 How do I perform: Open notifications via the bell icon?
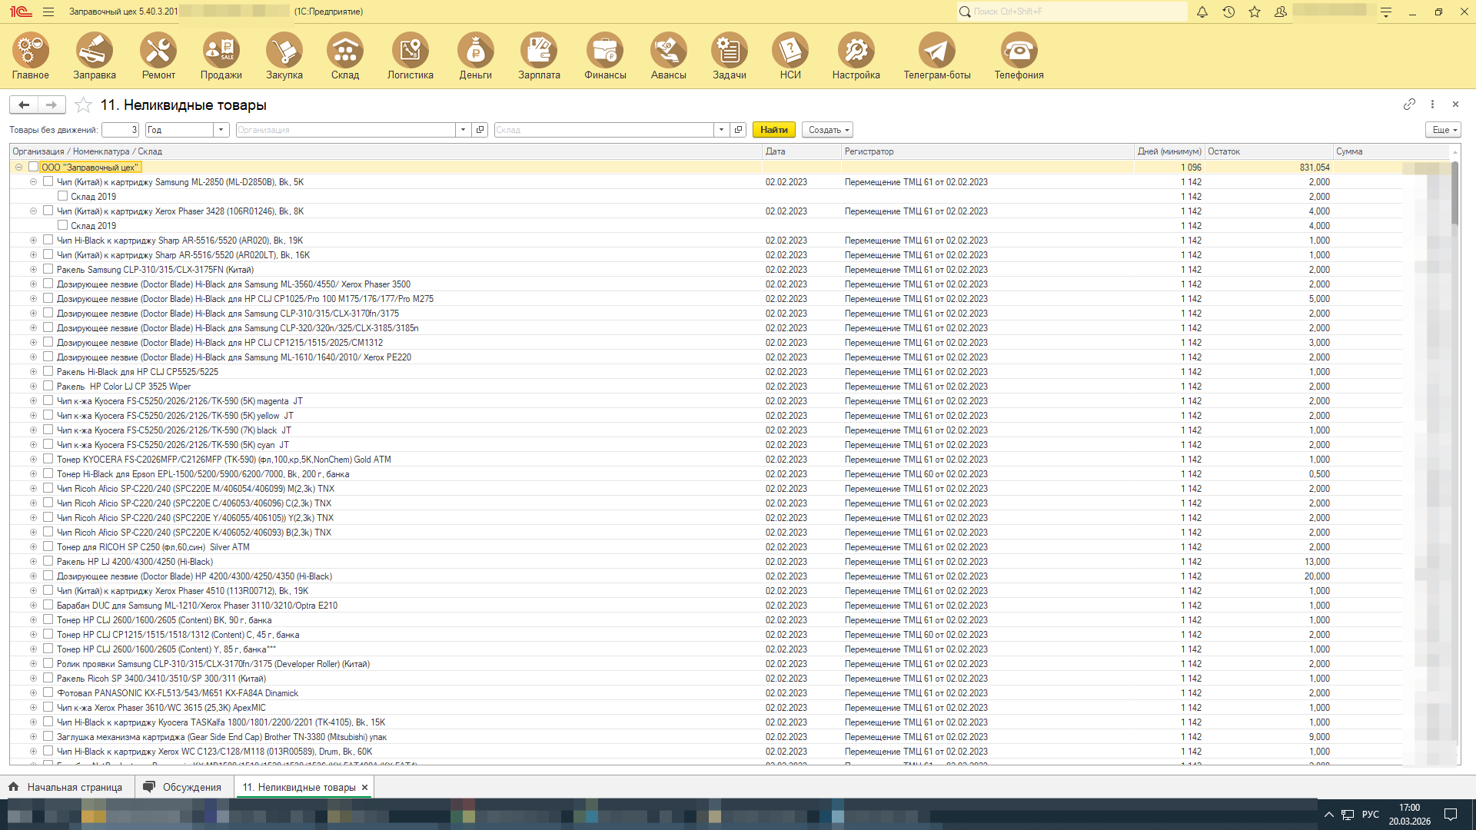(1202, 12)
